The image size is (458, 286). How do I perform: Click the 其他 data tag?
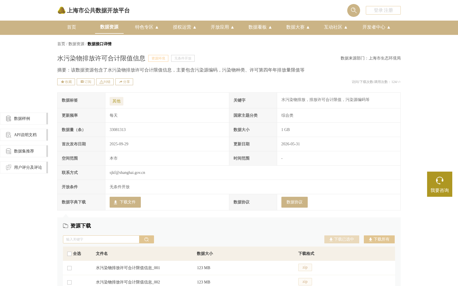pyautogui.click(x=117, y=101)
